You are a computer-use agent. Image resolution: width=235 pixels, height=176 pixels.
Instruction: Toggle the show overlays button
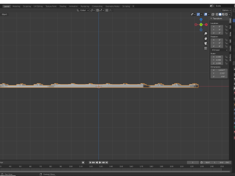click(x=206, y=14)
